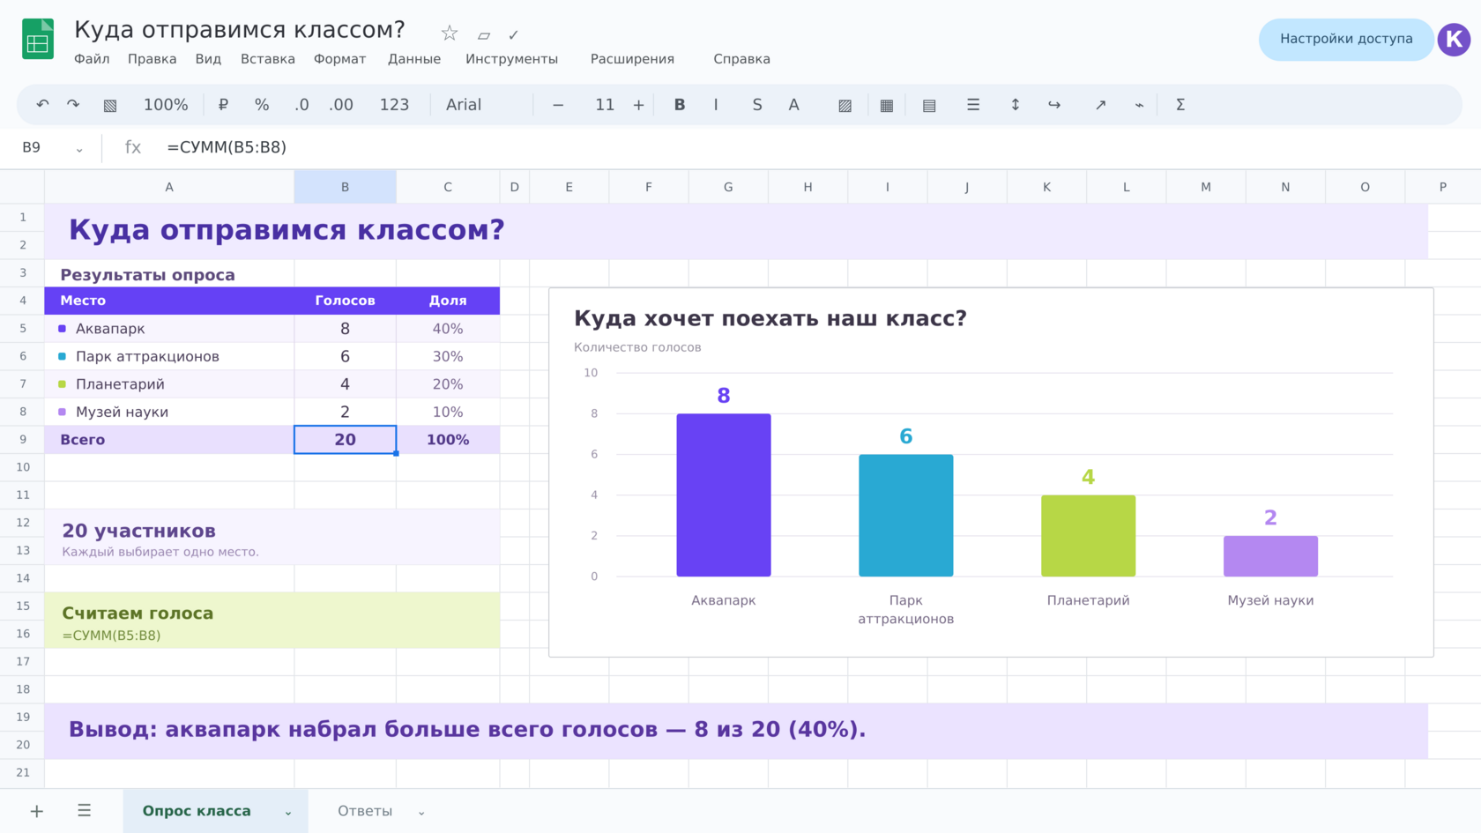Open the vertical align arrow icon
Screen dimensions: 1481x833
tap(1016, 105)
